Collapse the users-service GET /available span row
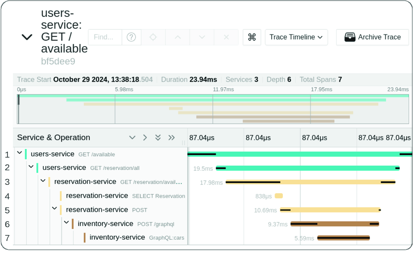This screenshot has width=416, height=256. [19, 153]
